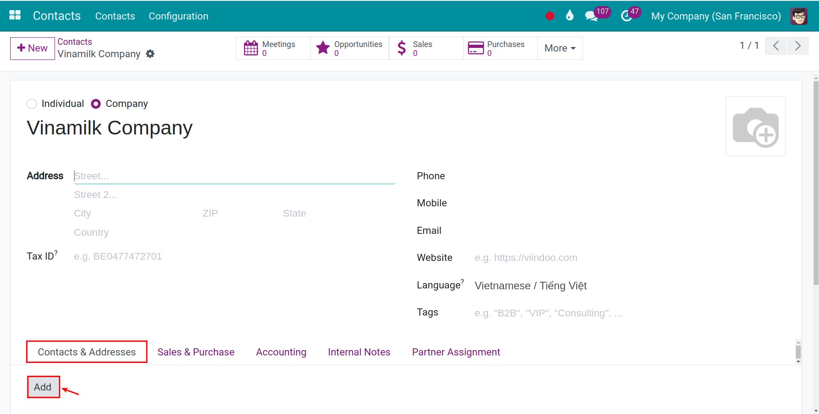Click the Opportunities star icon
819x414 pixels.
[x=323, y=48]
